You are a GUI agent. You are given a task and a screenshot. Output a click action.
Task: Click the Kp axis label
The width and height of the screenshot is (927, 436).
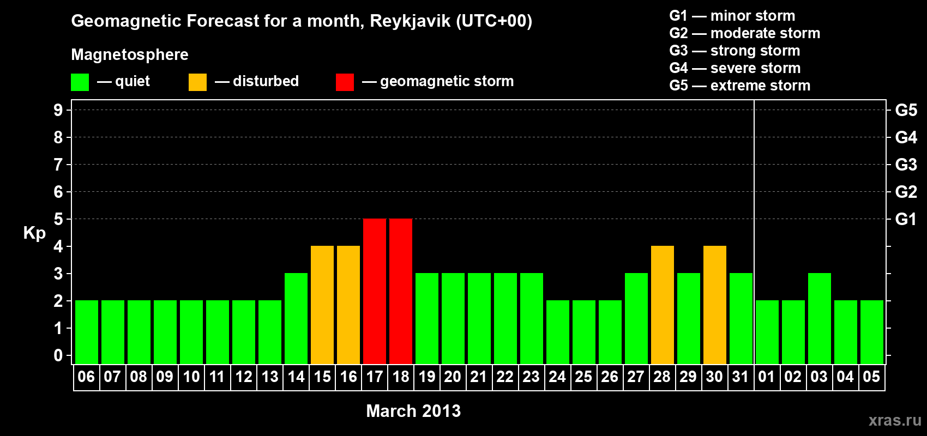tap(34, 233)
